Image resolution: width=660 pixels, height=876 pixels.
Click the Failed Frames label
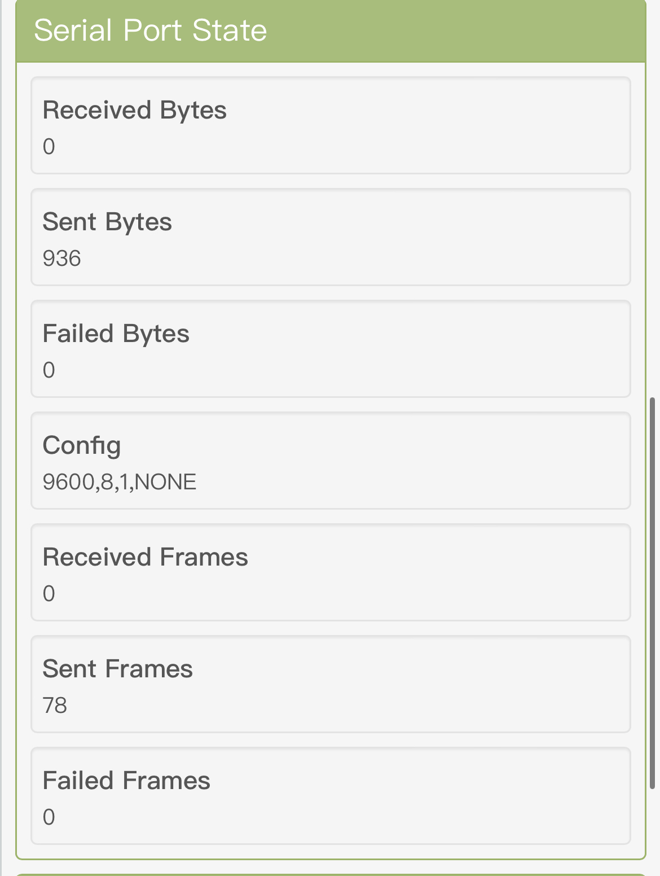(126, 781)
